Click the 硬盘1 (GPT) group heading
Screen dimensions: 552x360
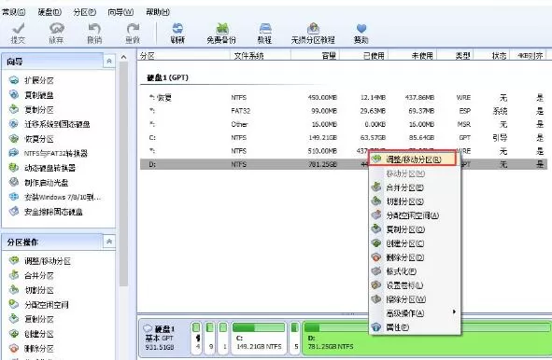pos(167,77)
